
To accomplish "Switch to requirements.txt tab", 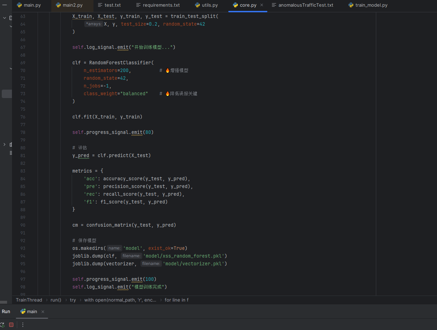I will click(158, 5).
